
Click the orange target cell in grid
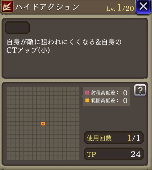pos(43,123)
